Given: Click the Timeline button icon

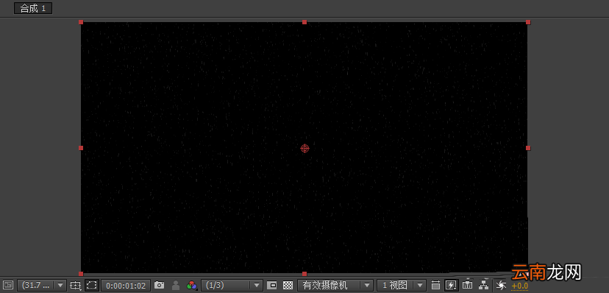Looking at the screenshot, I should point(468,285).
